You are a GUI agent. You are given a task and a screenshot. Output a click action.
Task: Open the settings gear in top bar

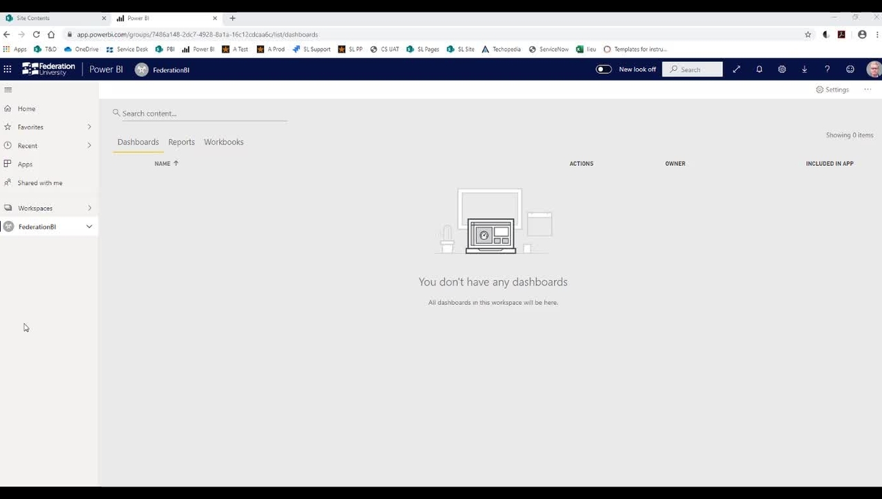click(782, 70)
